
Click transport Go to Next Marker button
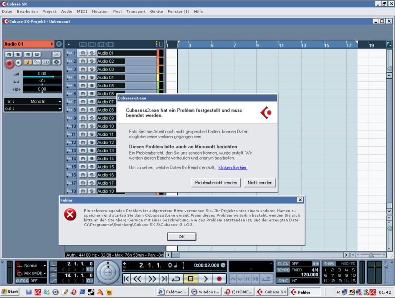pyautogui.click(x=164, y=279)
